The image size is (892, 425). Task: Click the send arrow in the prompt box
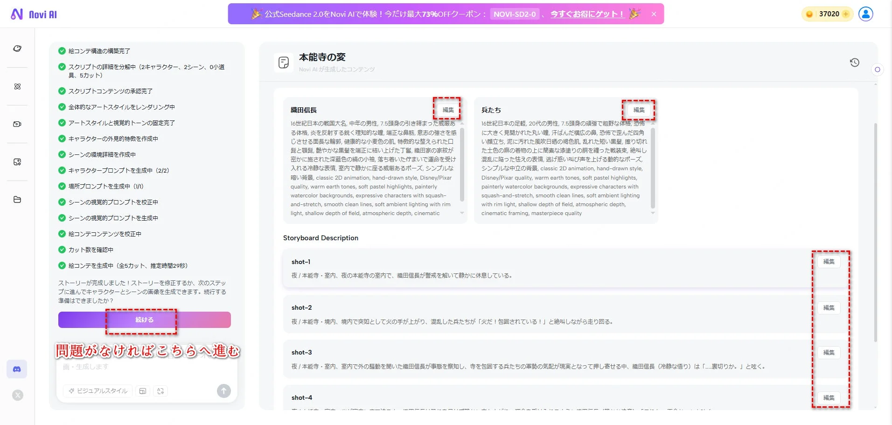[223, 391]
